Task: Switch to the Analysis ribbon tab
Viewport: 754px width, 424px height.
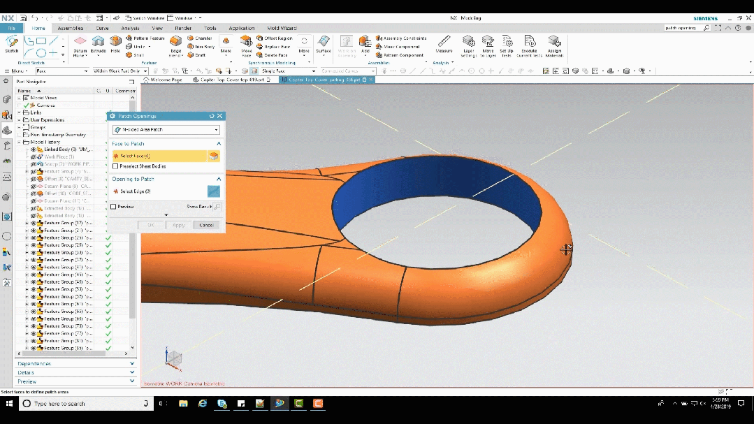Action: tap(130, 29)
